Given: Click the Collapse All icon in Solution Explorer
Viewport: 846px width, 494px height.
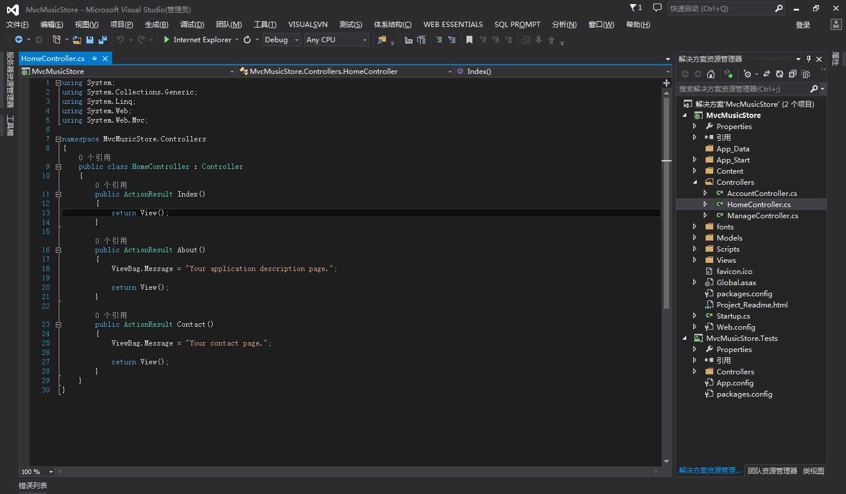Looking at the screenshot, I should pyautogui.click(x=793, y=74).
